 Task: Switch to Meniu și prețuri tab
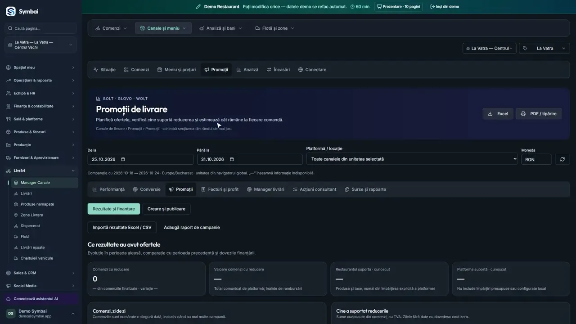click(176, 70)
